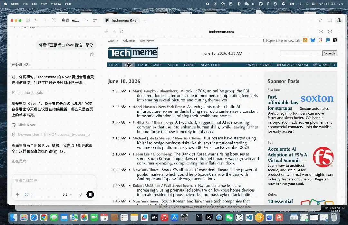Start voice input with the microphone icon
Screen dimensions: 348x225
pyautogui.click(x=81, y=194)
